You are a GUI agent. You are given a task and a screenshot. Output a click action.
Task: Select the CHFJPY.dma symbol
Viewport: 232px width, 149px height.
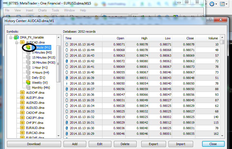pyautogui.click(x=35, y=123)
